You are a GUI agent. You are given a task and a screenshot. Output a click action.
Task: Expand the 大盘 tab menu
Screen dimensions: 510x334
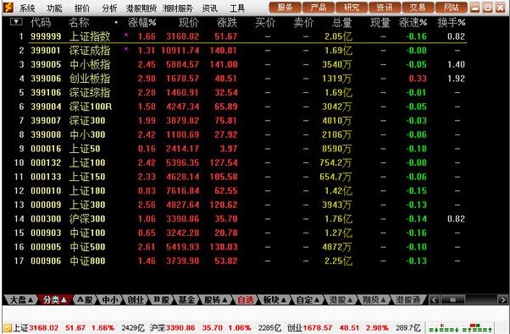point(21,299)
